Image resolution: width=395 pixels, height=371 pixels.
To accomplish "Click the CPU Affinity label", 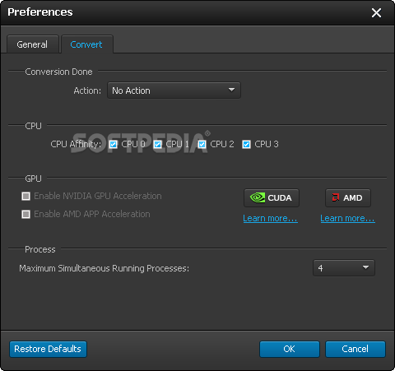I will pyautogui.click(x=76, y=144).
